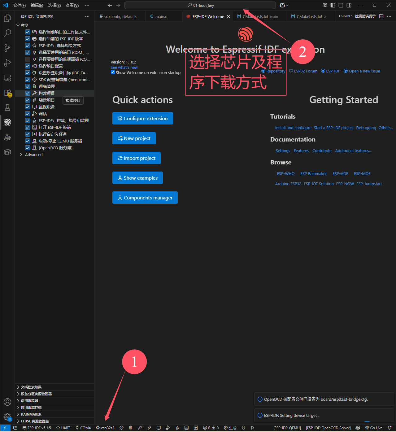The image size is (396, 432).
Task: Open the Copilot dropdown chevron in the title bar
Action: pos(287,5)
